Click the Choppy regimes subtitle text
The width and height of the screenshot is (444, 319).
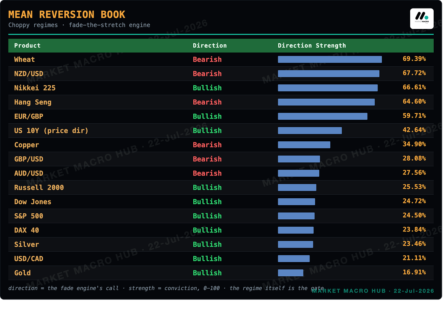tap(79, 25)
